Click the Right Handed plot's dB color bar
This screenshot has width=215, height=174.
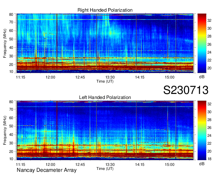point(202,43)
